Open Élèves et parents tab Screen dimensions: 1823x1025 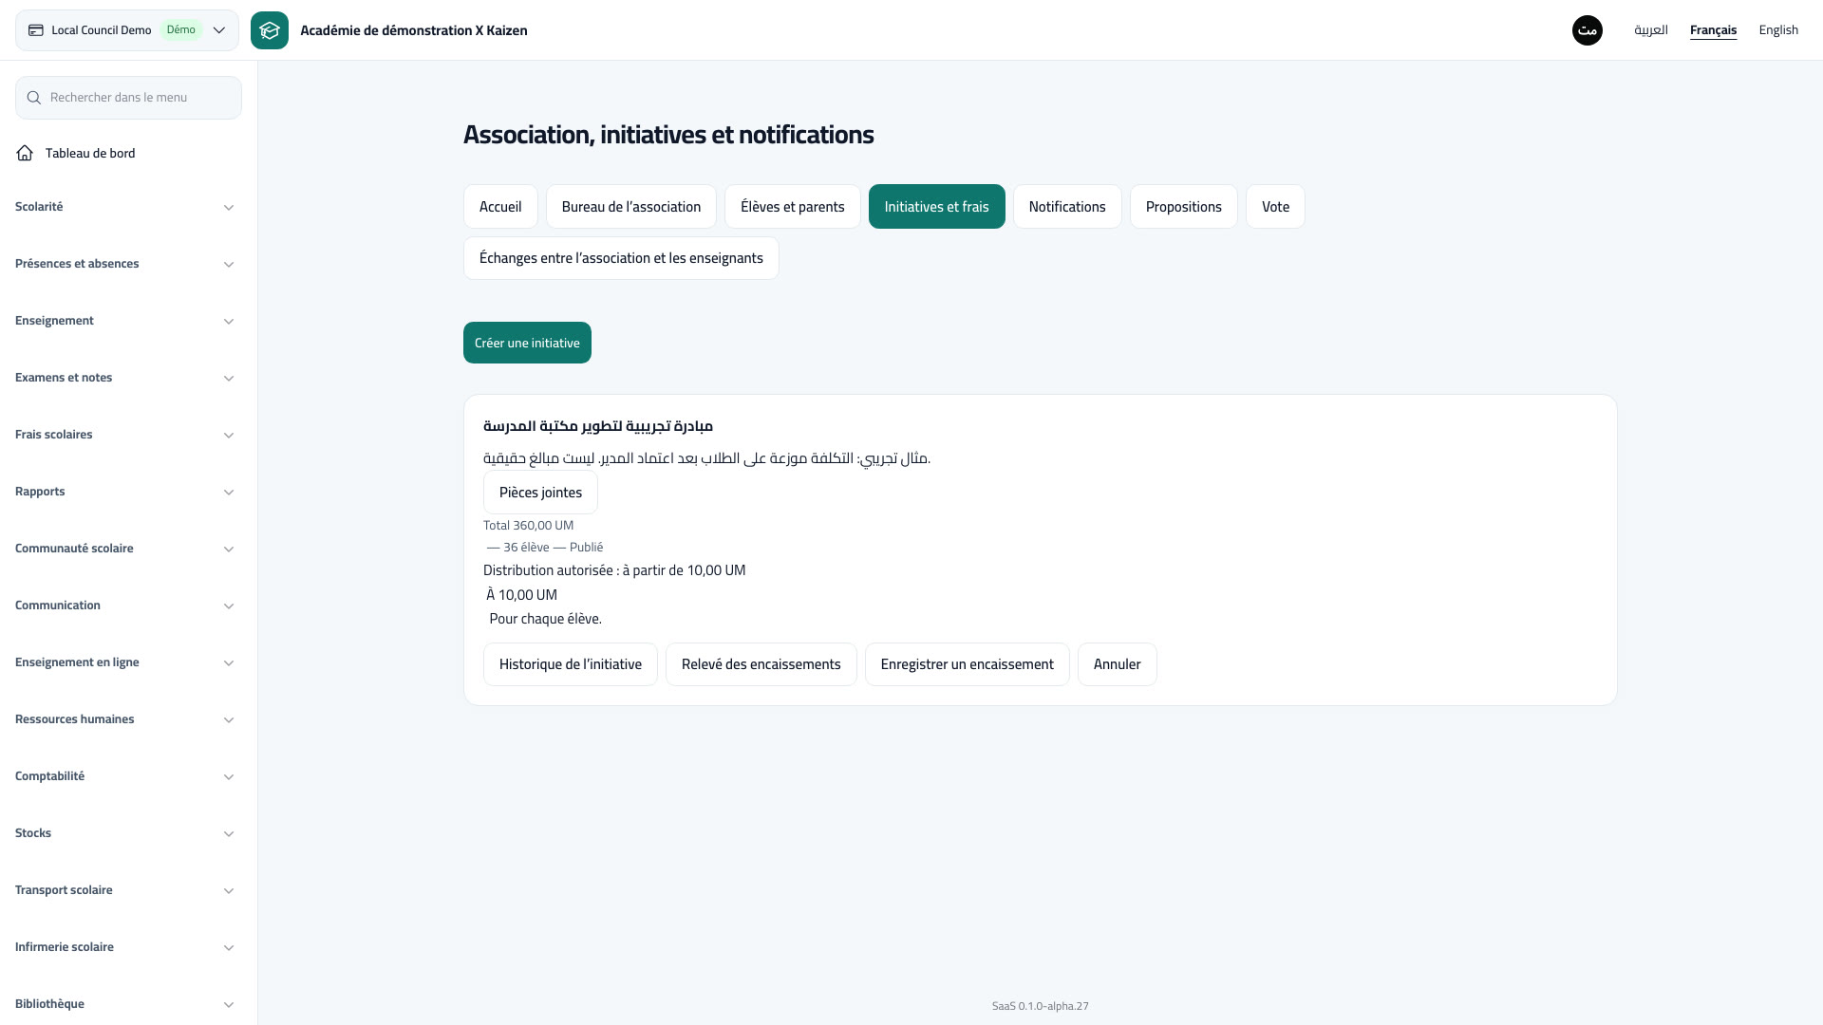pos(793,206)
